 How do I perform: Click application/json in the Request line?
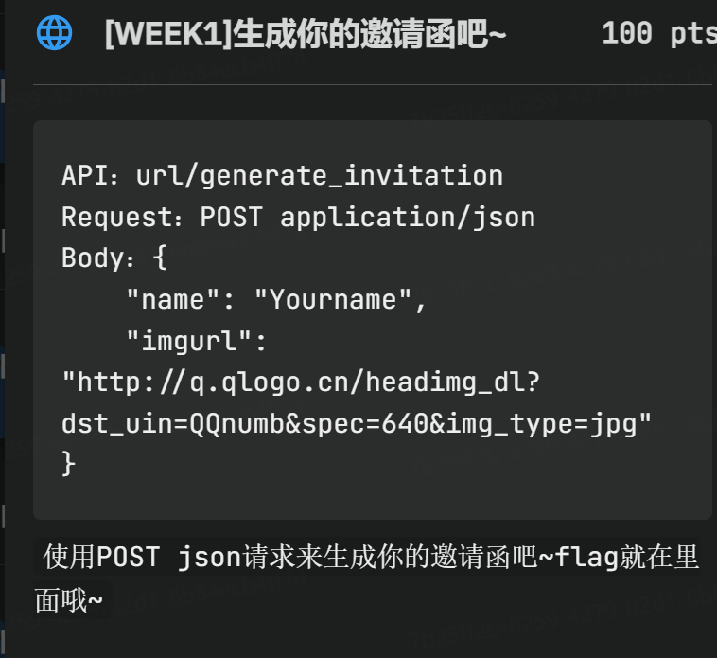click(x=408, y=217)
